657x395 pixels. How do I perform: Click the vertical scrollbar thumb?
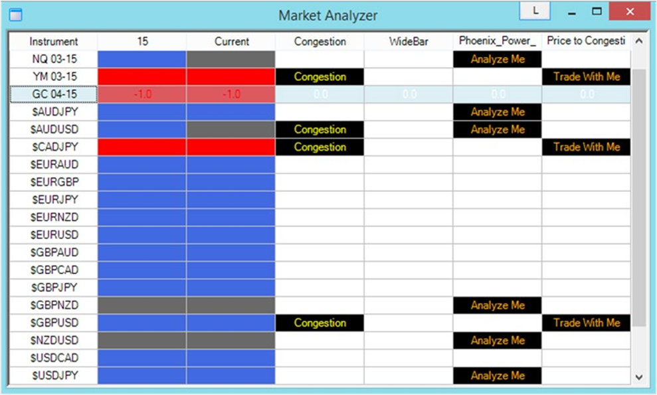(x=638, y=198)
